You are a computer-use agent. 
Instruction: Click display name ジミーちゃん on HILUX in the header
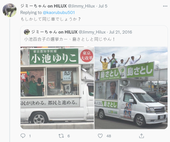[44, 6]
